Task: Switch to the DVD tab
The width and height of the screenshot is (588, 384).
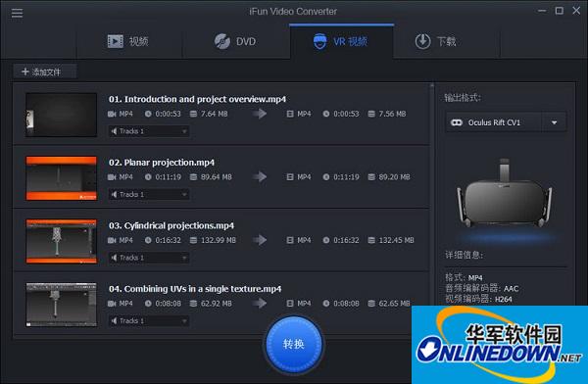Action: pos(235,41)
